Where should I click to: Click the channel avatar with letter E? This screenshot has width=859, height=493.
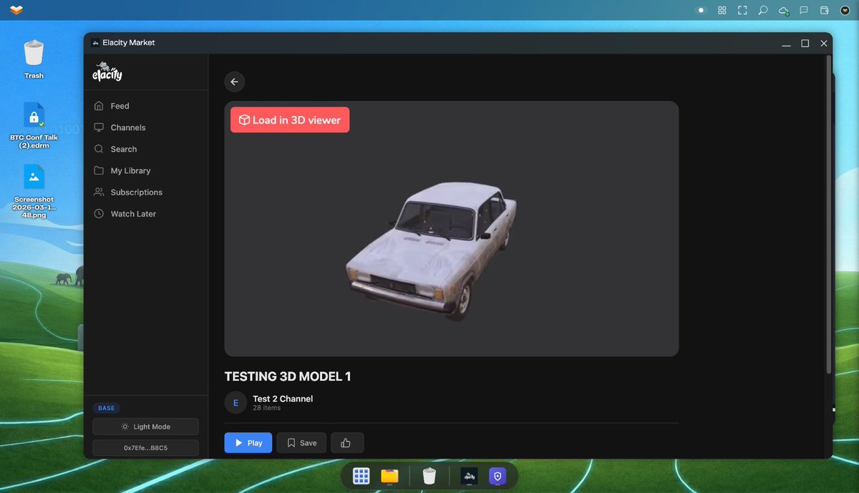[x=236, y=403]
